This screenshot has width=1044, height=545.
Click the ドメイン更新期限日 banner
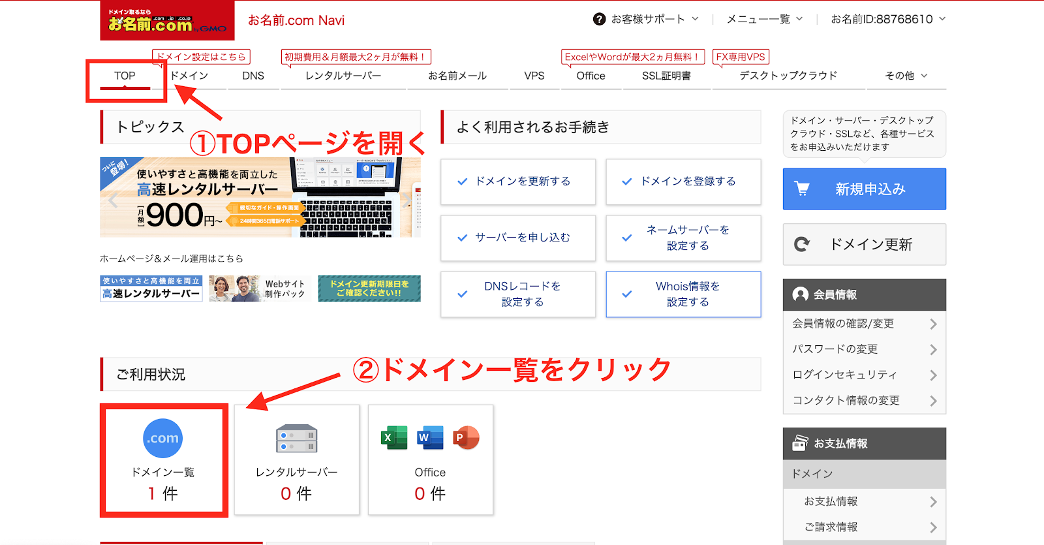pos(369,288)
